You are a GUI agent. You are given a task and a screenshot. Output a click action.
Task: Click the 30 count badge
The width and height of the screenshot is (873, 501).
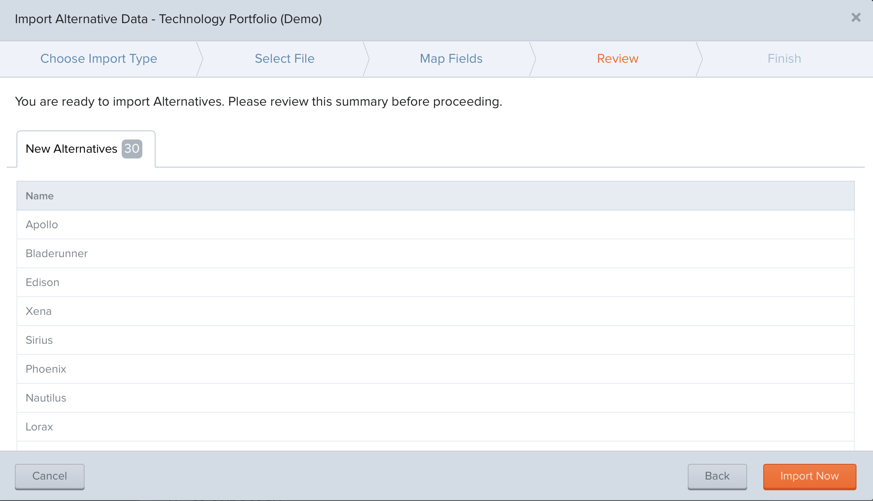tap(132, 149)
